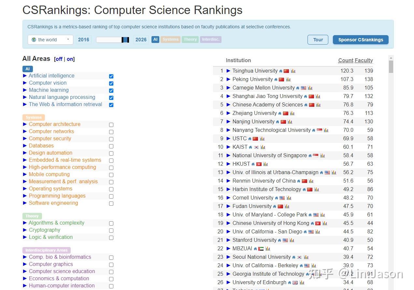
Task: Enable the Computer architecture checkbox
Action: click(111, 125)
